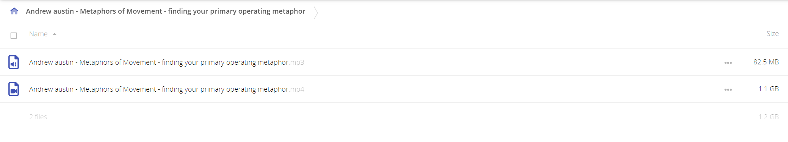This screenshot has height=142, width=788.
Task: Click the mp4 video file icon
Action: click(14, 89)
